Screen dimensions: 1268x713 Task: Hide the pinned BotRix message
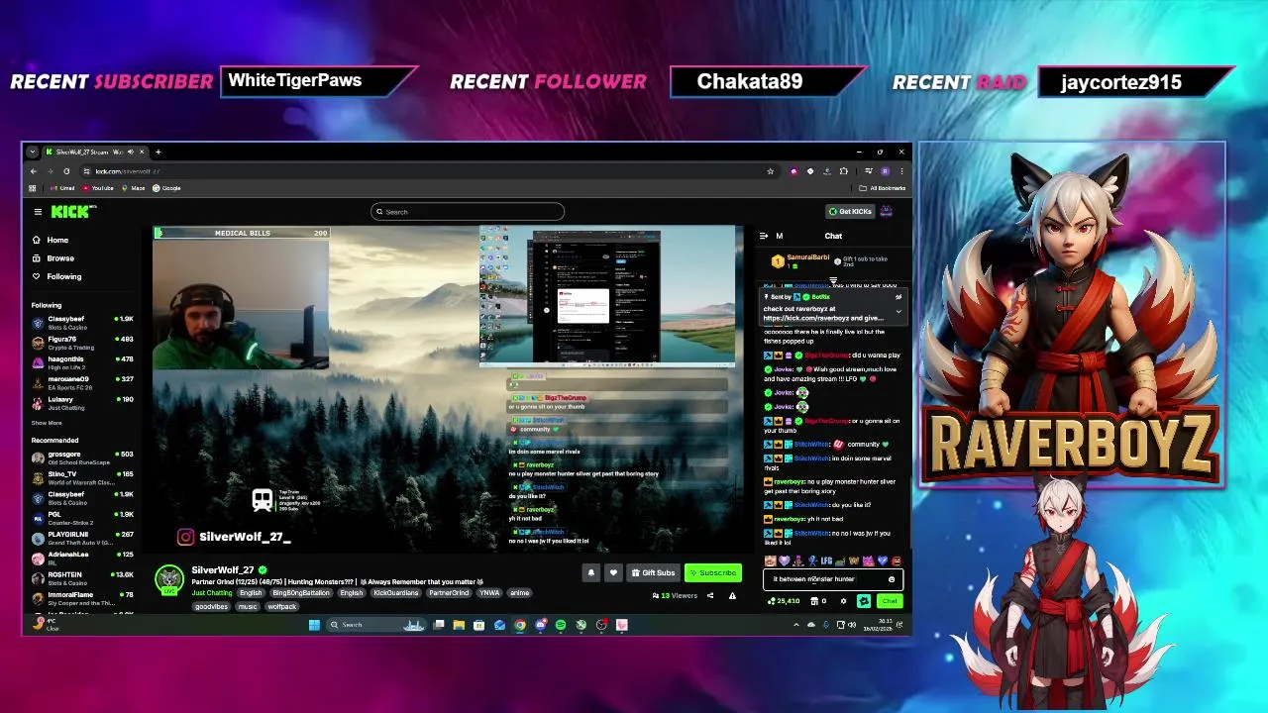click(898, 297)
